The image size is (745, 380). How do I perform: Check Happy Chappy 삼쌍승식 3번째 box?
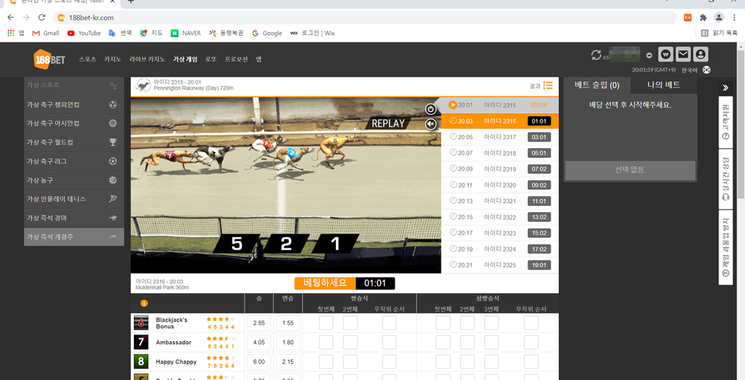coord(491,362)
